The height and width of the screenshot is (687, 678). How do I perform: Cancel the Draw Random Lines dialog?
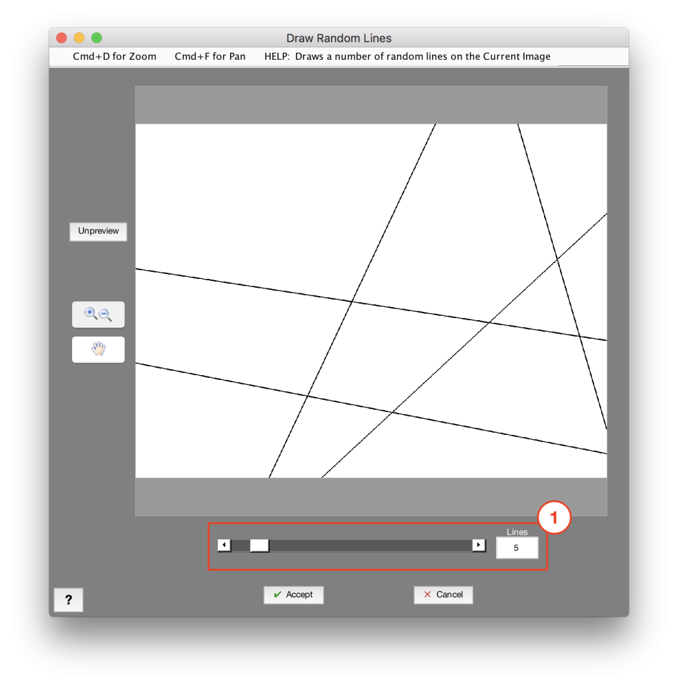(x=444, y=595)
